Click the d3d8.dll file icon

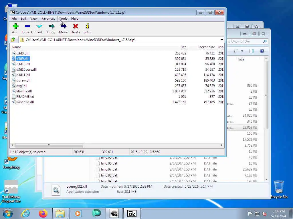(x=13, y=53)
